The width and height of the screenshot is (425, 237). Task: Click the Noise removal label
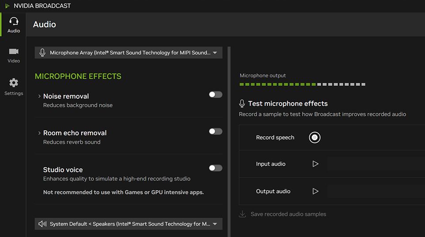point(66,96)
